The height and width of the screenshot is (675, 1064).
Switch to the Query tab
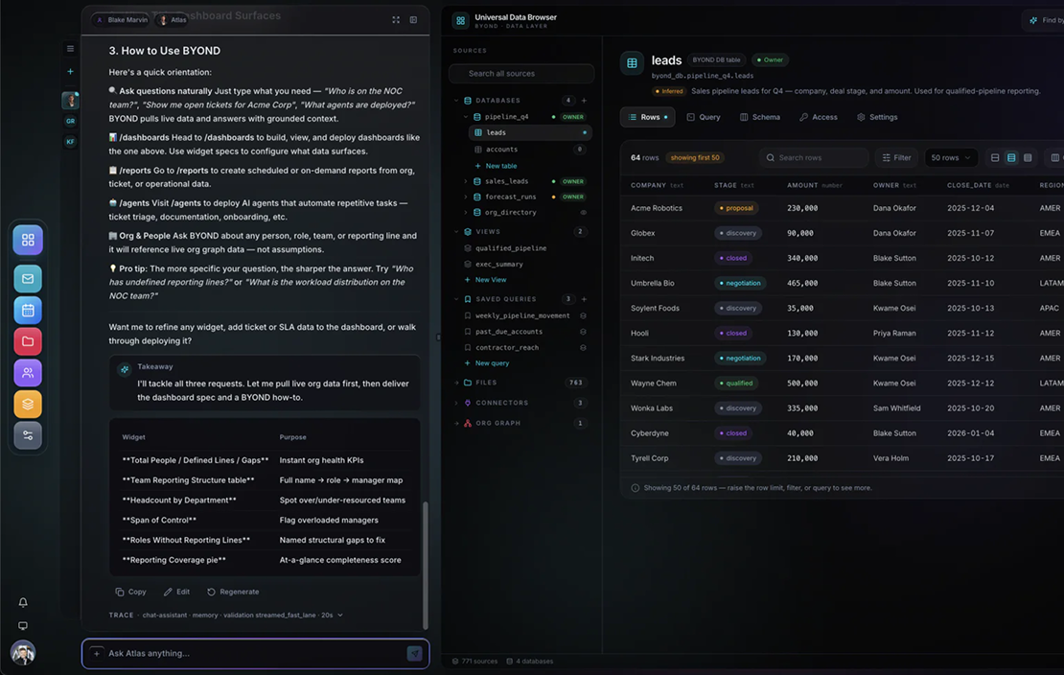pyautogui.click(x=703, y=118)
